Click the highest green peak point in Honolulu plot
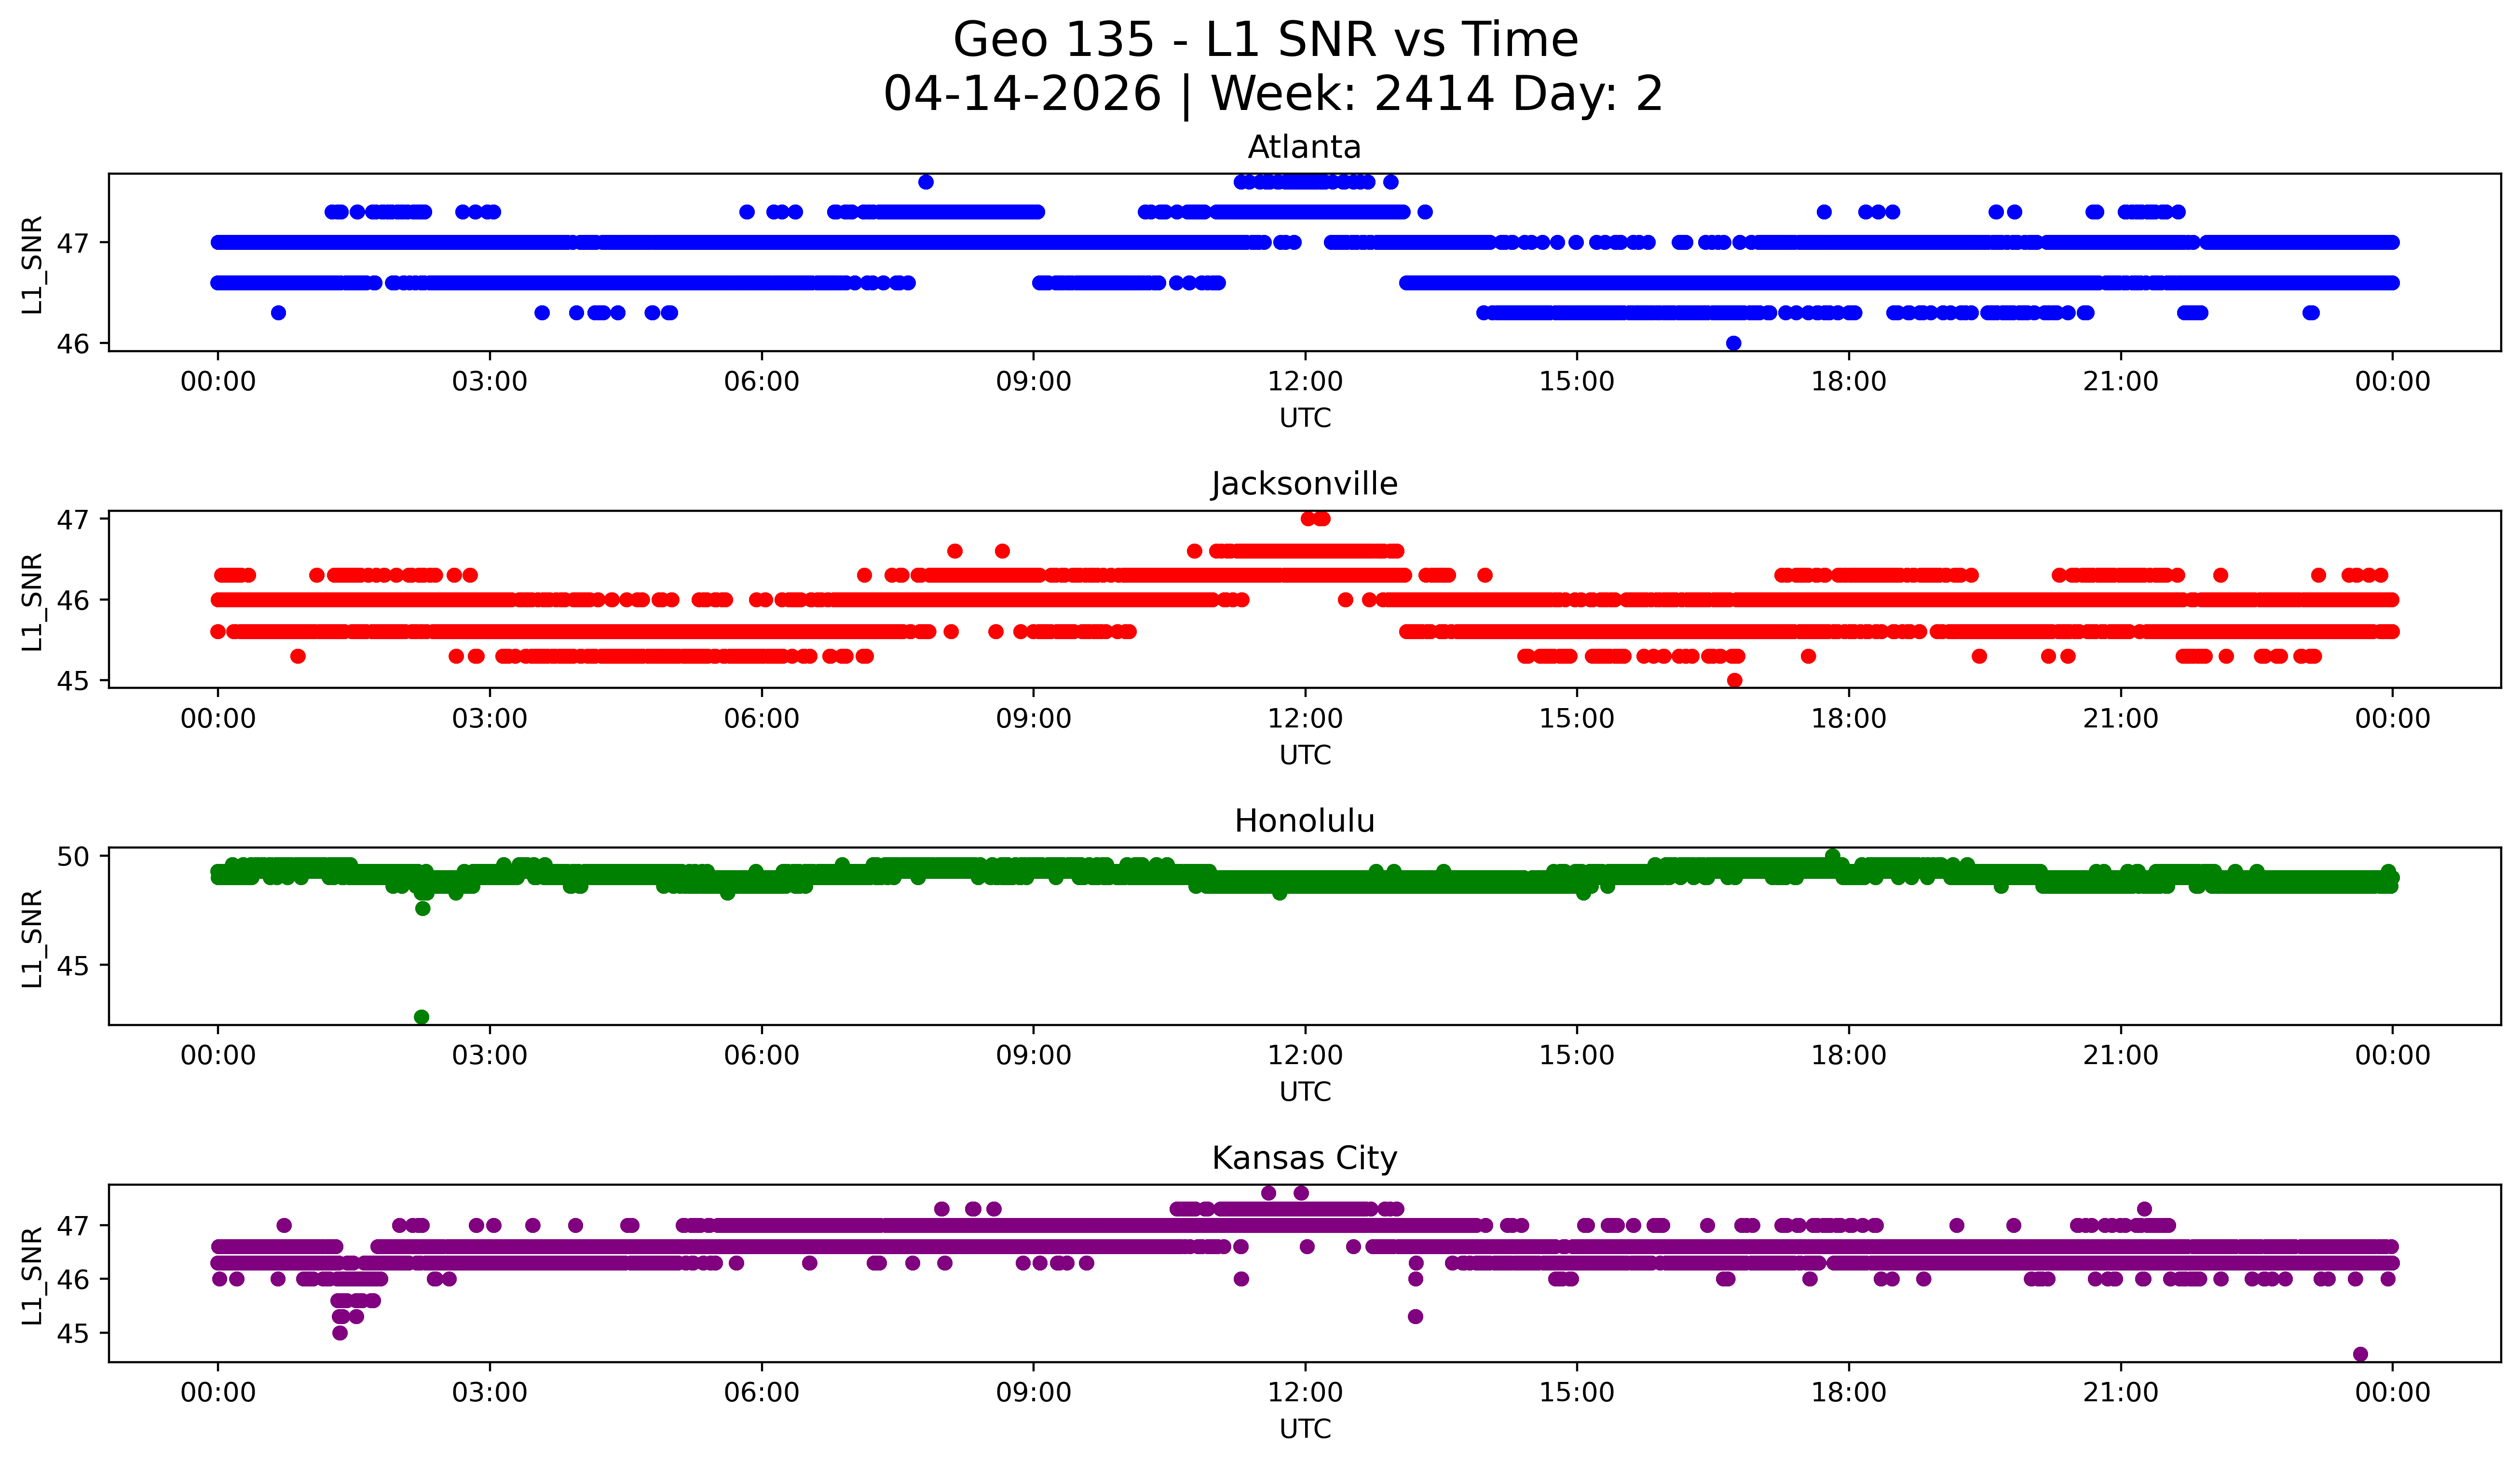The height and width of the screenshot is (1463, 2520). click(x=1833, y=856)
